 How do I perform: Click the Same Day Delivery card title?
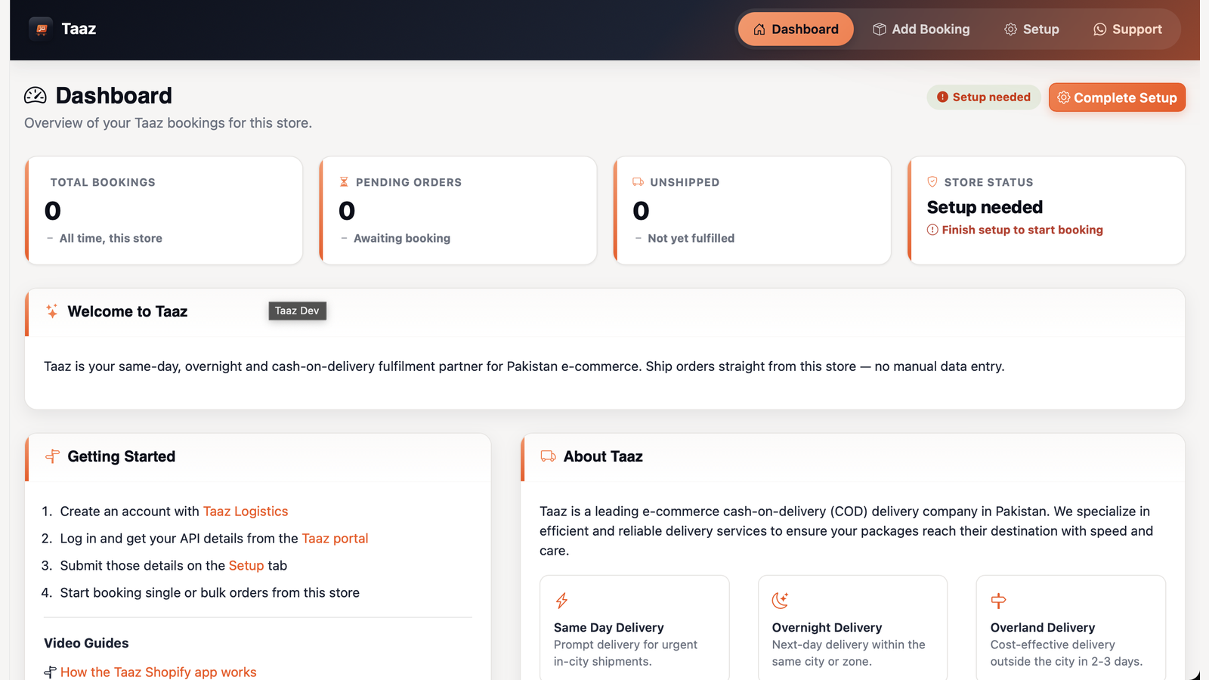click(609, 628)
